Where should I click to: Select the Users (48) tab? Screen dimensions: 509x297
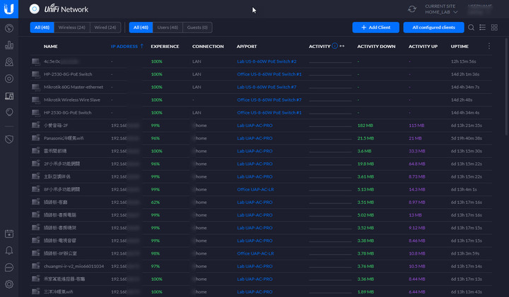[168, 28]
